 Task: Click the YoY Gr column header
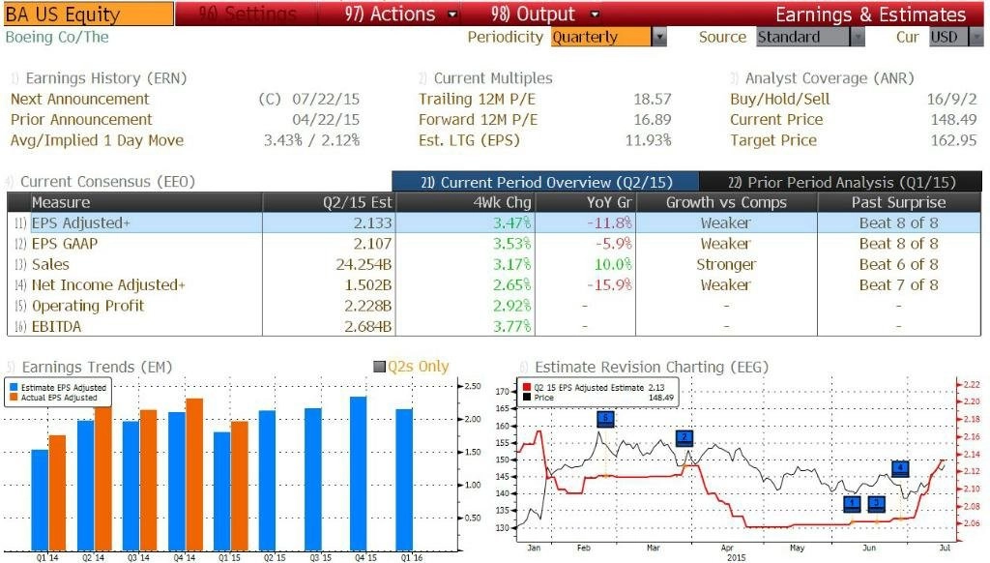click(x=586, y=202)
